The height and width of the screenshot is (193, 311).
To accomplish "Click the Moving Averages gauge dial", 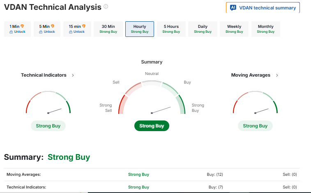I will [255, 102].
